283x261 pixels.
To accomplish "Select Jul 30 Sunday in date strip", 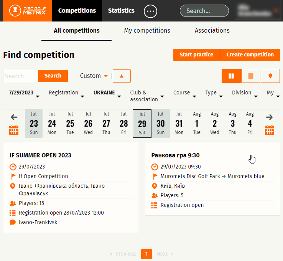I will (161, 123).
